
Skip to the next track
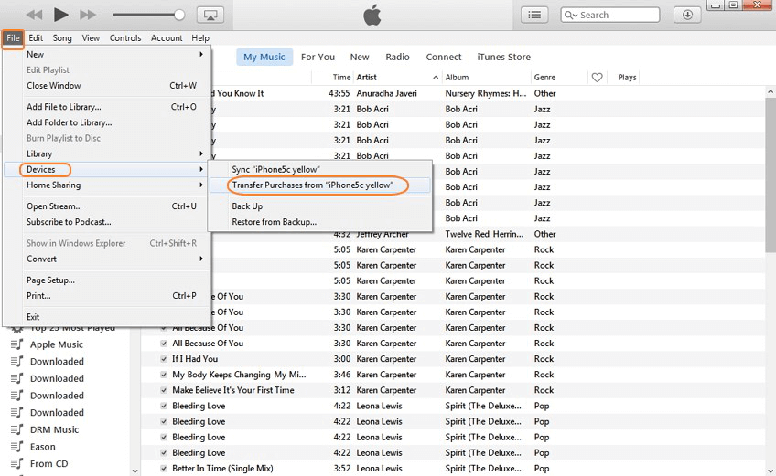click(x=88, y=15)
